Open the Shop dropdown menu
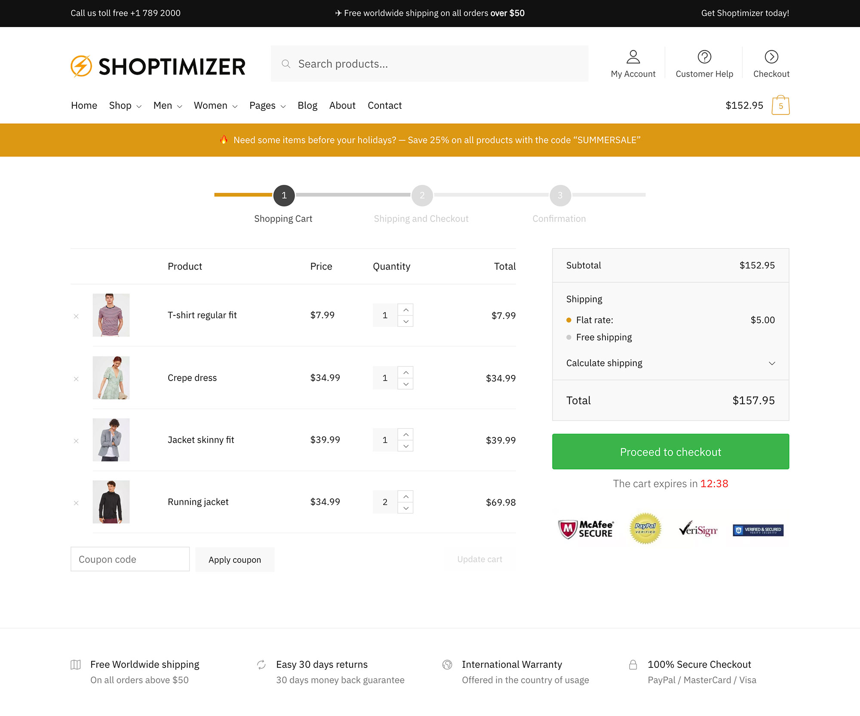 coord(125,105)
